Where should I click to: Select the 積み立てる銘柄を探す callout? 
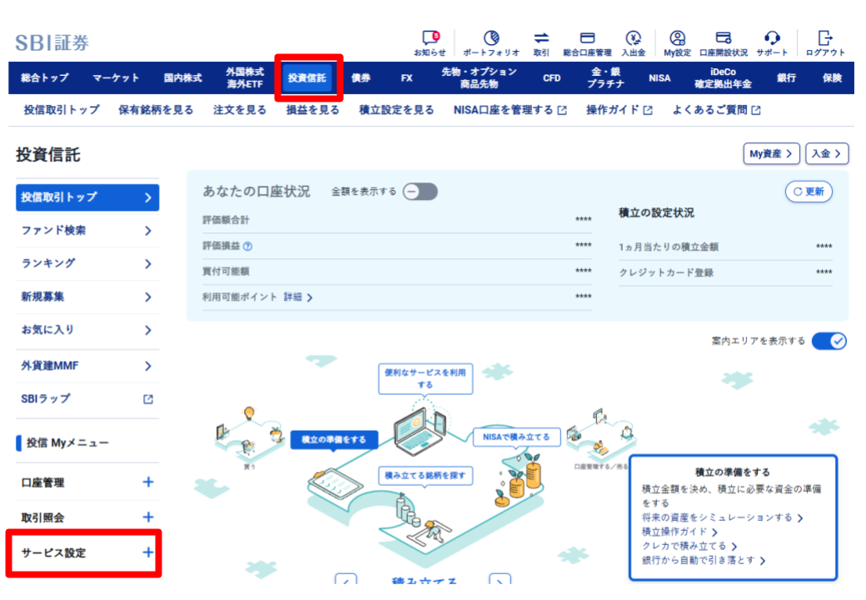pos(426,476)
